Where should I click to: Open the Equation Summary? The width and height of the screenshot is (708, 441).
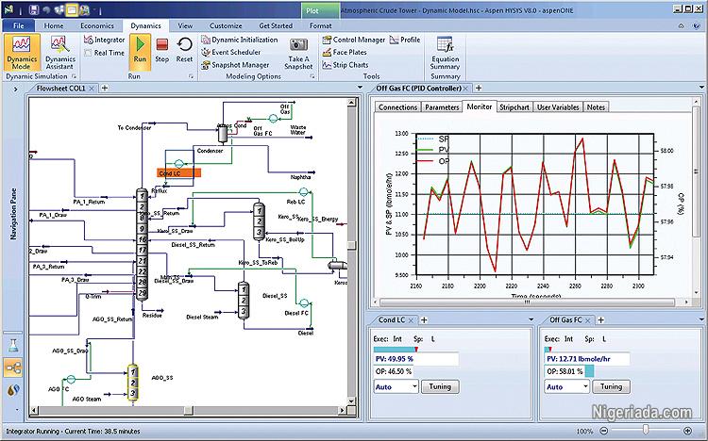pyautogui.click(x=445, y=51)
